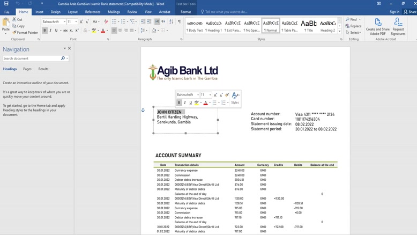Switch to Pages tab in Navigation pane
The height and width of the screenshot is (235, 417).
click(x=27, y=69)
